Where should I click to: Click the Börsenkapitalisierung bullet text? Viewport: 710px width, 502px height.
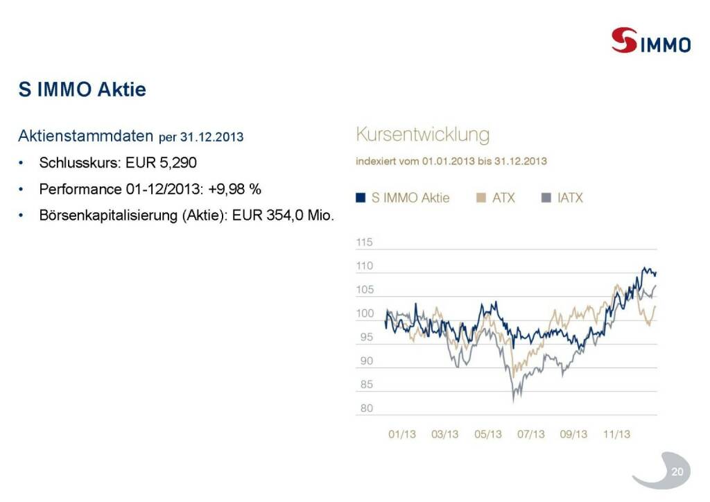click(187, 215)
